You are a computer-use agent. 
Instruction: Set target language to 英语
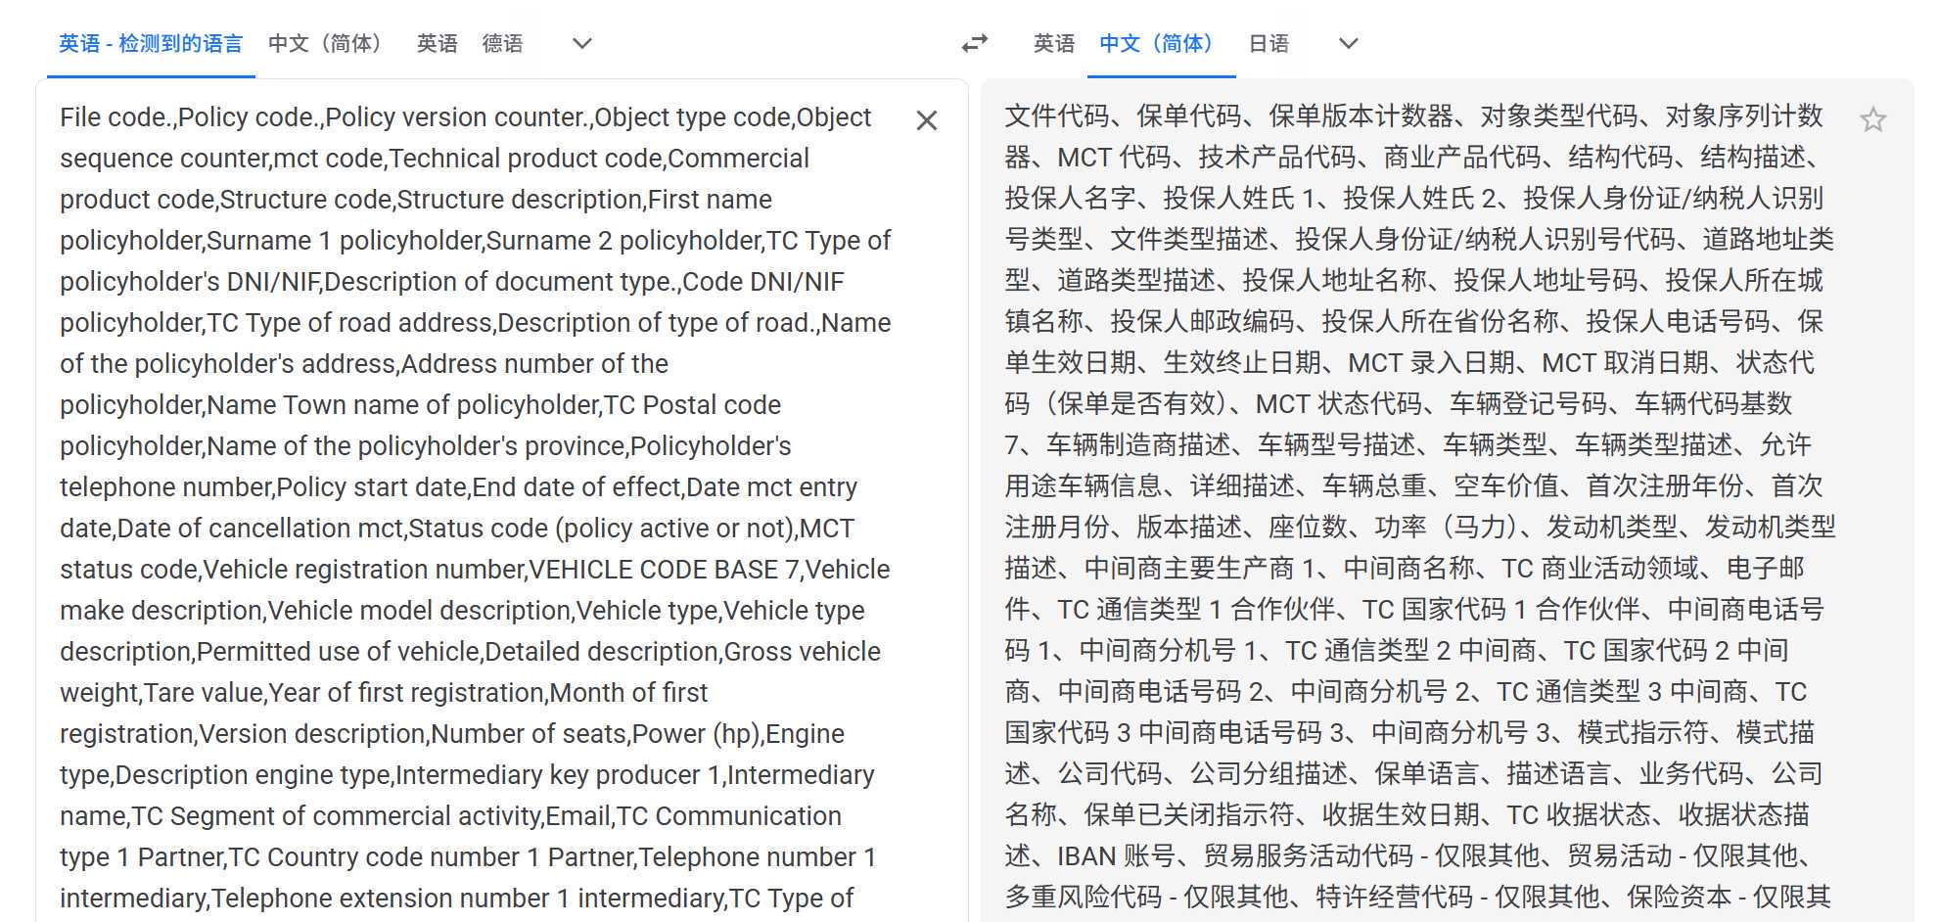(x=1054, y=43)
